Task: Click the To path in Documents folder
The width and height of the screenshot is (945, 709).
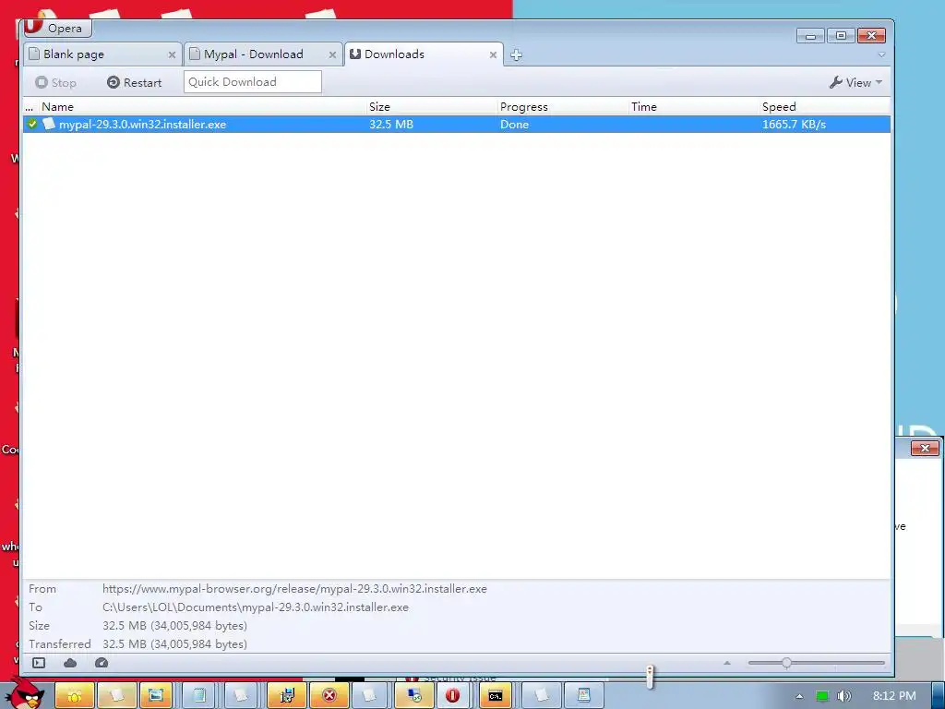Action: [255, 607]
